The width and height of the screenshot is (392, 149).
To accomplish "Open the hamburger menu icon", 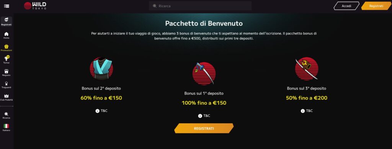I will tap(7, 6).
